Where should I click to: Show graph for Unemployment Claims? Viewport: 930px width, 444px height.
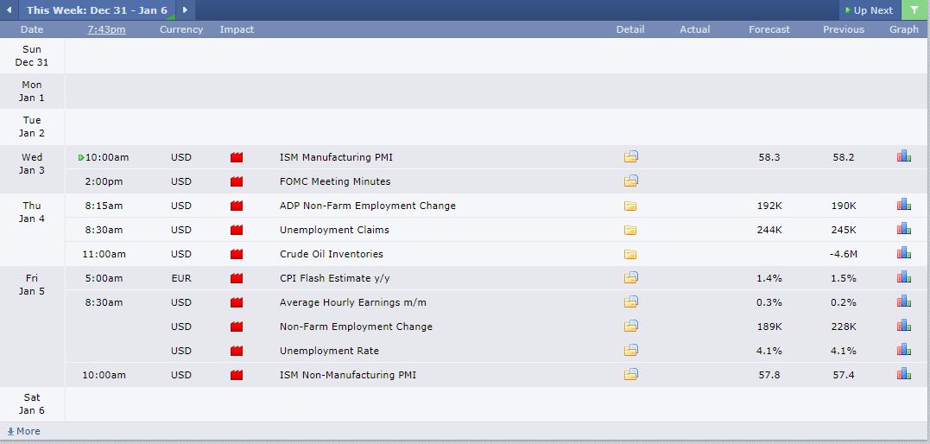click(904, 230)
